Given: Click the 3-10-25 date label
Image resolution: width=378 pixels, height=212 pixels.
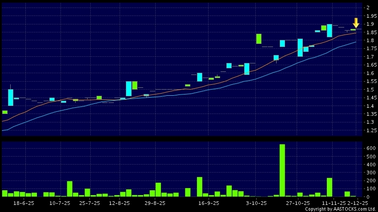Looking at the screenshot, I should [256, 203].
